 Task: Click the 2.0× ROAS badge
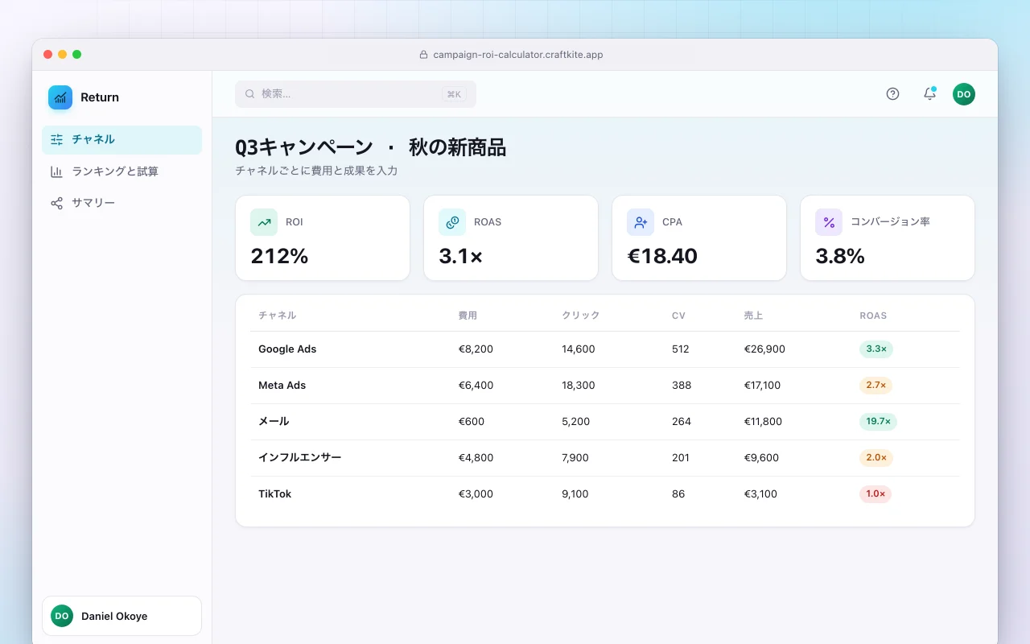pos(876,457)
